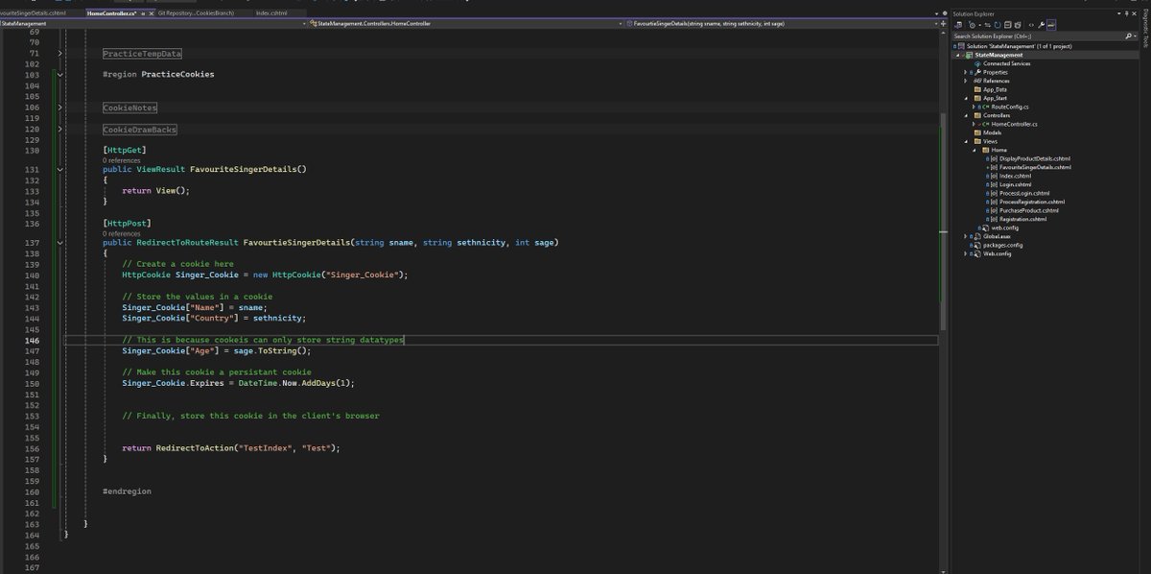Focus the Search Solution Explorer field
1151x574 pixels.
click(1039, 36)
